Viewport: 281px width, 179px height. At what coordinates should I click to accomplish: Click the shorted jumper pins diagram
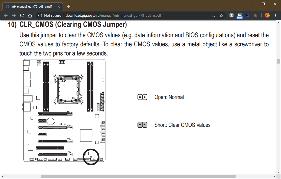(142, 125)
